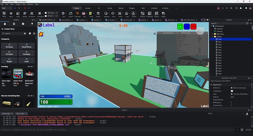This screenshot has height=136, width=253.
Task: Click the BrickColor grey swatch
Action: [232, 88]
